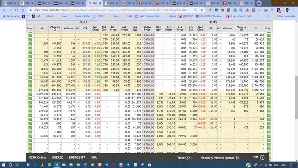The image size is (298, 168).
Task: Open put chart icon for strike 11050.00
Action: [268, 90]
